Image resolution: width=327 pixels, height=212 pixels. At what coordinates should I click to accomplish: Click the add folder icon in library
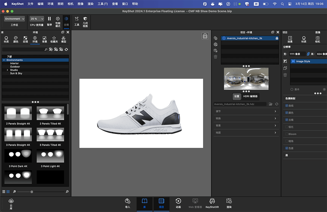[x=51, y=49]
